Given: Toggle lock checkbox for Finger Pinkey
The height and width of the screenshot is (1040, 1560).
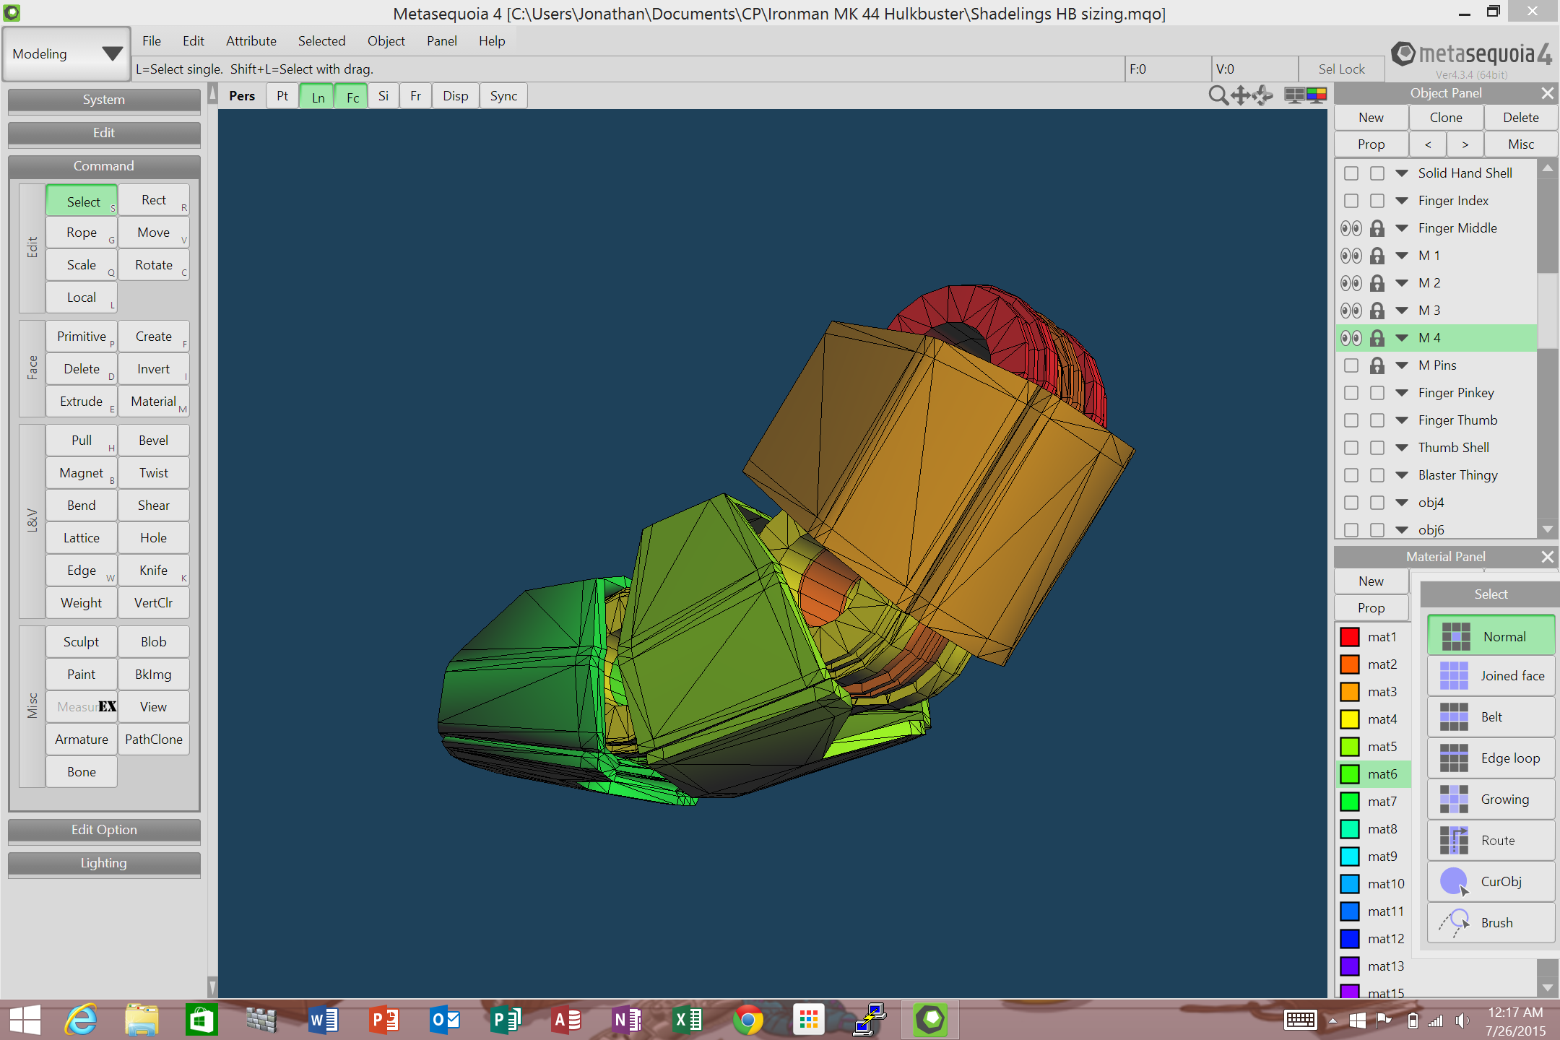Looking at the screenshot, I should [x=1377, y=393].
